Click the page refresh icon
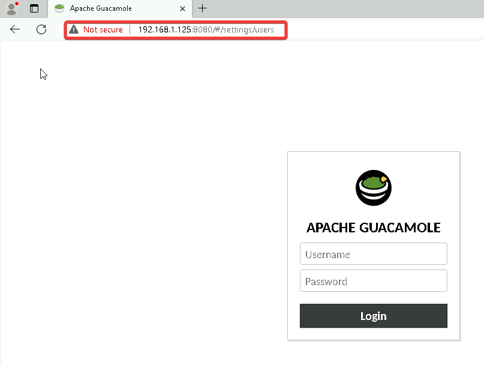This screenshot has width=484, height=365. (x=41, y=29)
